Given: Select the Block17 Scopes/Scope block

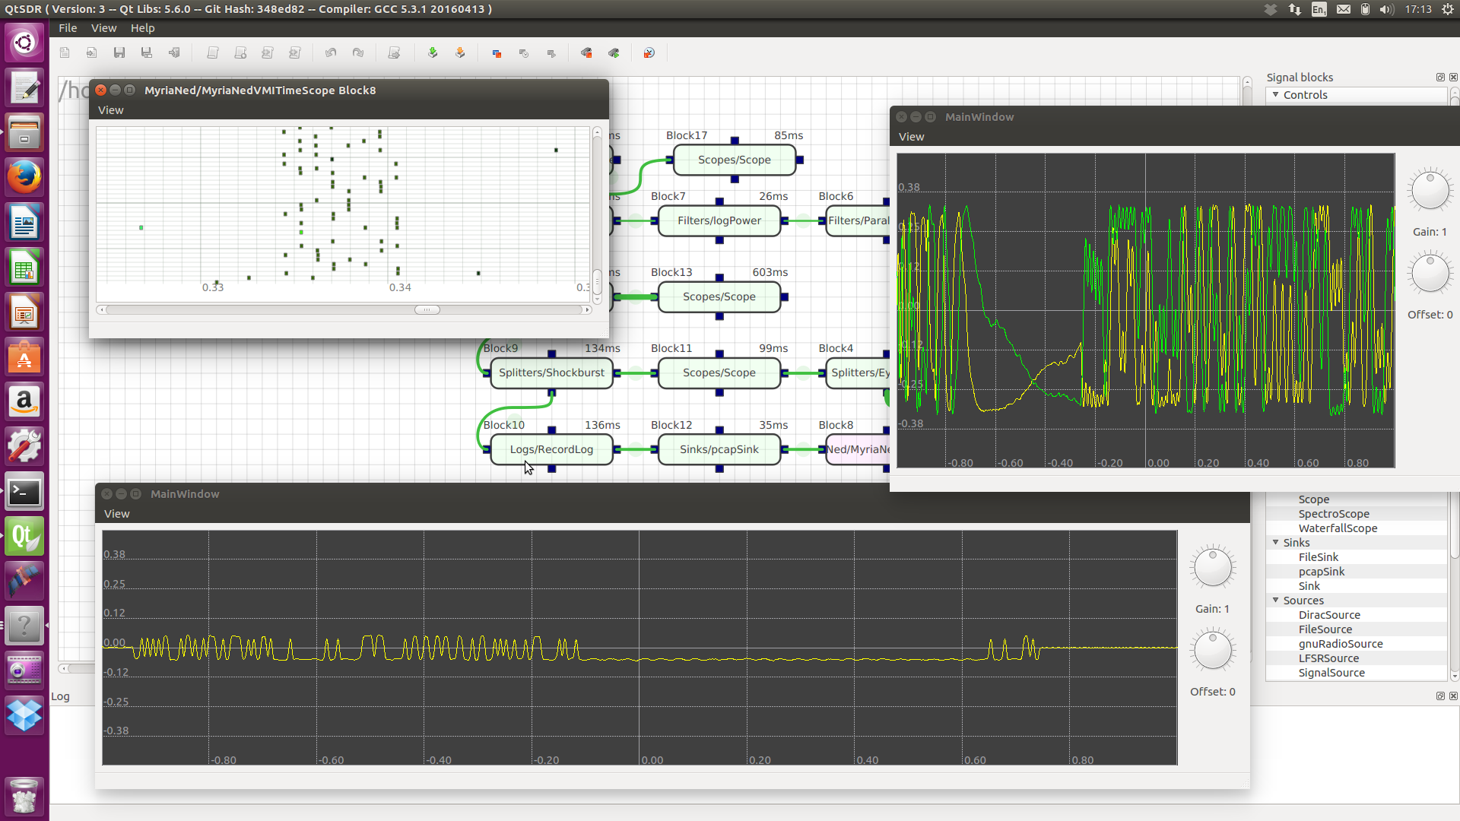Looking at the screenshot, I should click(734, 160).
